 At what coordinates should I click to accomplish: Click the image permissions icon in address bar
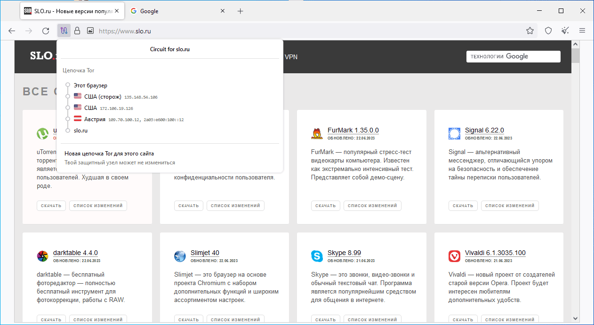coord(90,31)
